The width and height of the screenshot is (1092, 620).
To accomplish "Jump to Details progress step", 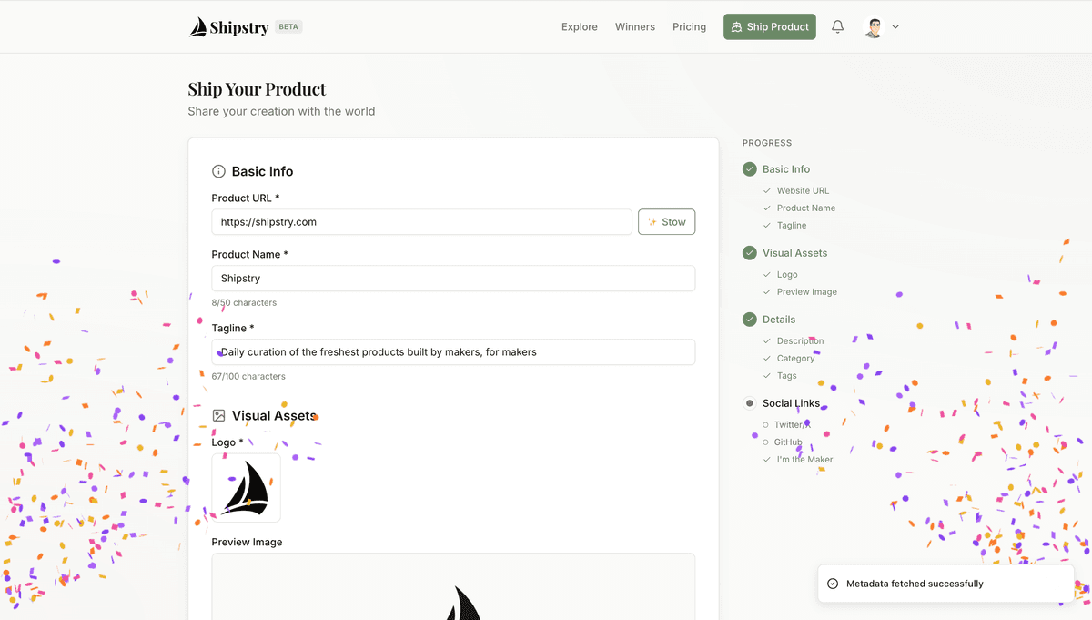I will (779, 320).
